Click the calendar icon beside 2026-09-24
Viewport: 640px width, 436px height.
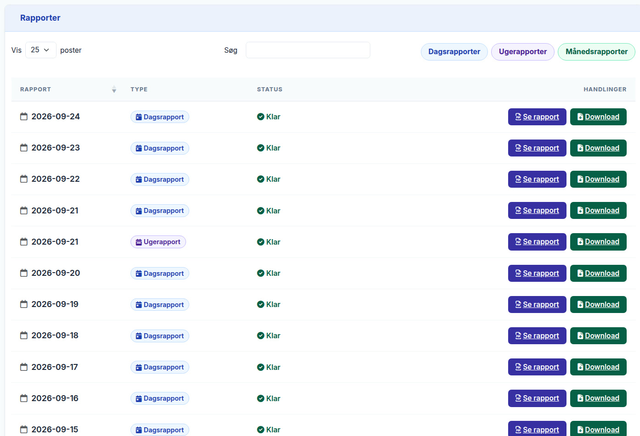coord(24,117)
